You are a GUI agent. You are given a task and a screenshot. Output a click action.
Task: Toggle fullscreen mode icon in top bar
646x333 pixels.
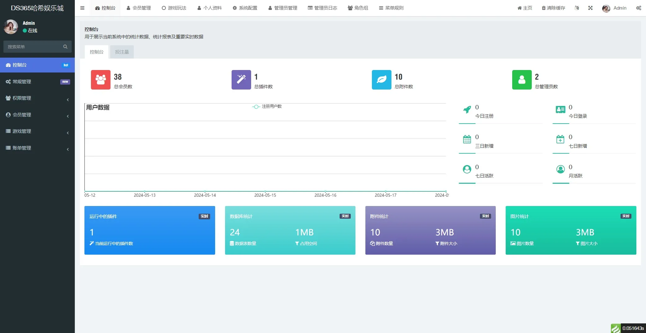coord(590,8)
